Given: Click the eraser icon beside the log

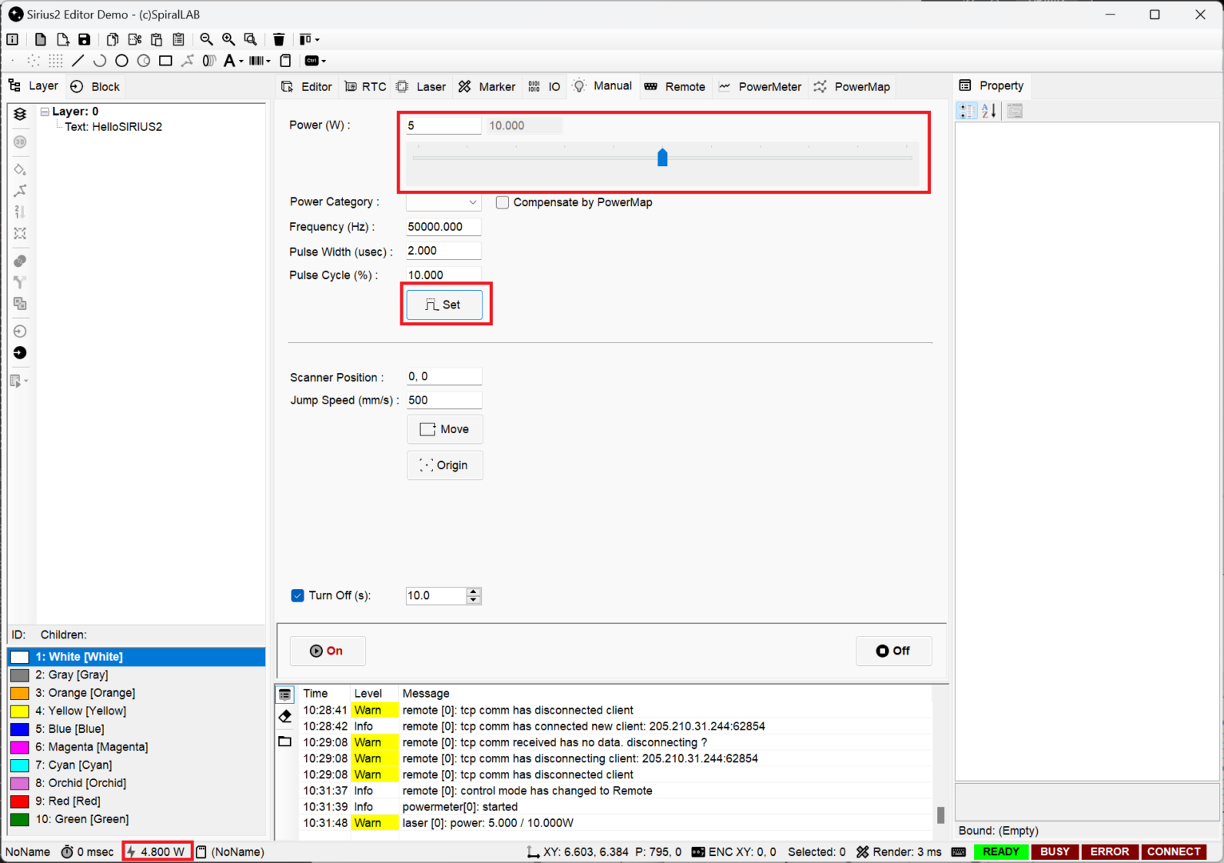Looking at the screenshot, I should click(x=285, y=717).
